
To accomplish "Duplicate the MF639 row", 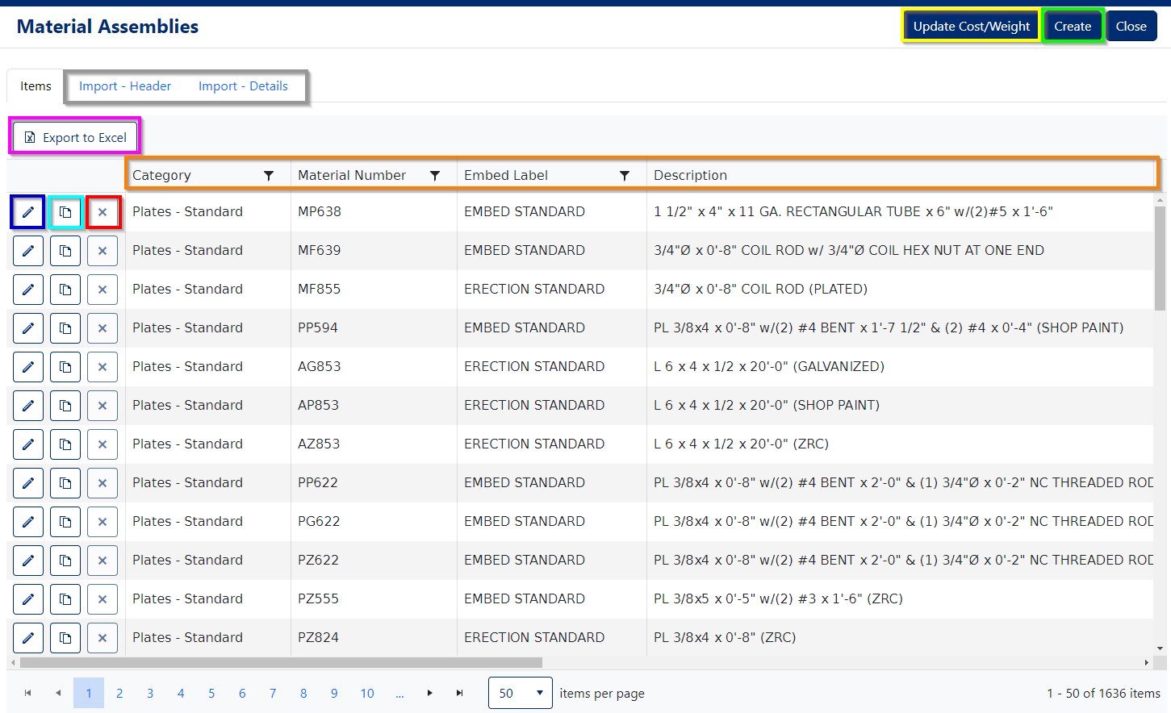I will click(65, 251).
